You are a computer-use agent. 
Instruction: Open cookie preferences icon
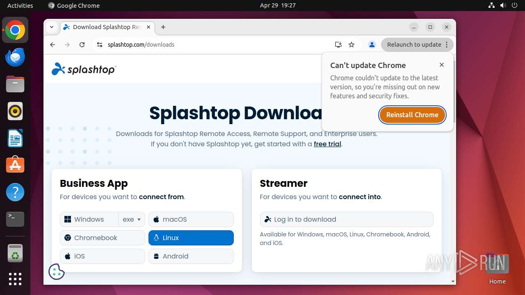(57, 272)
